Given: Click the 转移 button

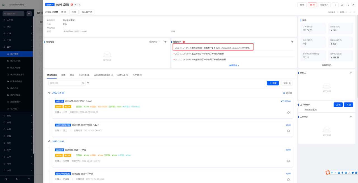Looking at the screenshot, I should (64, 12).
